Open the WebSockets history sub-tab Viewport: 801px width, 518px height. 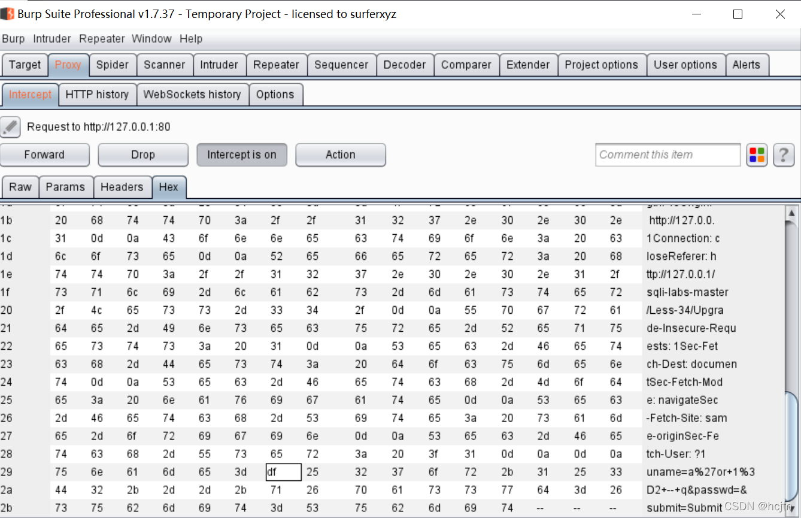[x=192, y=95]
